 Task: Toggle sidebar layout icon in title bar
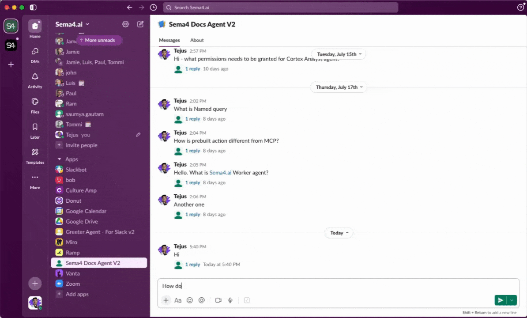pos(33,8)
